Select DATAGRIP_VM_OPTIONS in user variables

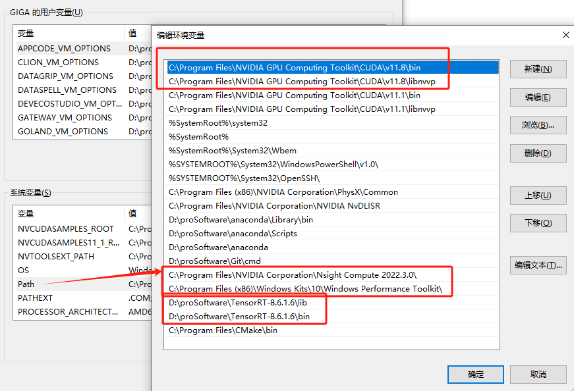pos(82,76)
